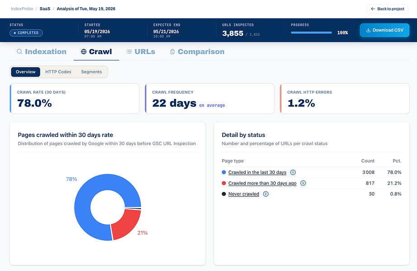Click the globe icon on the Crawl tab
Image resolution: width=417 pixels, height=271 pixels.
click(x=84, y=51)
